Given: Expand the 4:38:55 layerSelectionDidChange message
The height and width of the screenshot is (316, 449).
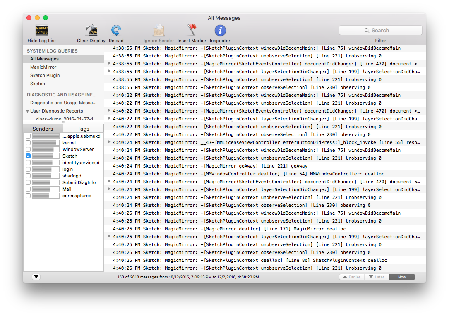Looking at the screenshot, I should [109, 71].
